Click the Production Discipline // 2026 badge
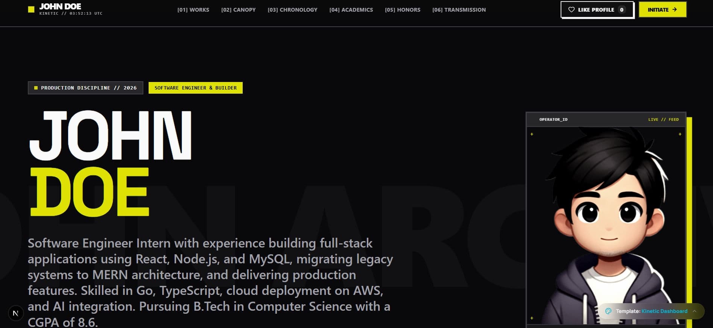The height and width of the screenshot is (328, 713). pos(85,88)
